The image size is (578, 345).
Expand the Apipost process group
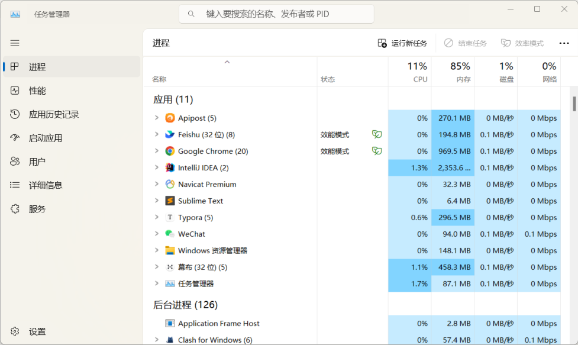coord(157,118)
